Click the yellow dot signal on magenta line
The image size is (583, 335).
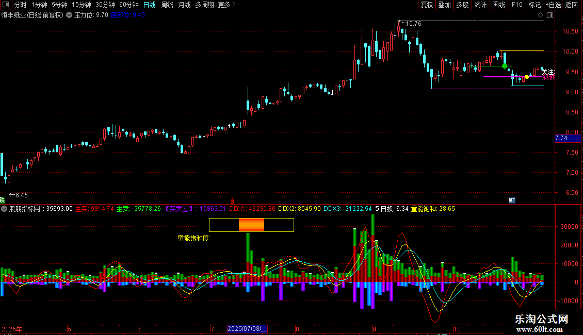point(526,77)
